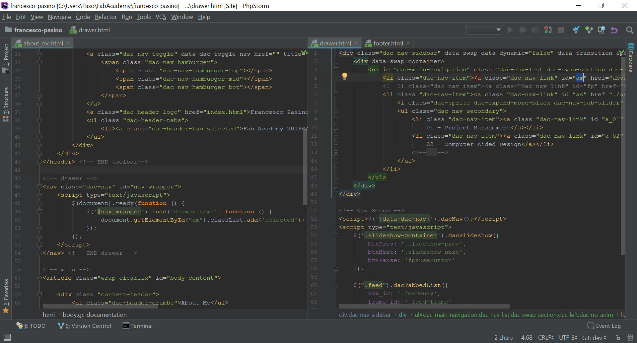
Task: Open the VCS menu
Action: point(161,17)
